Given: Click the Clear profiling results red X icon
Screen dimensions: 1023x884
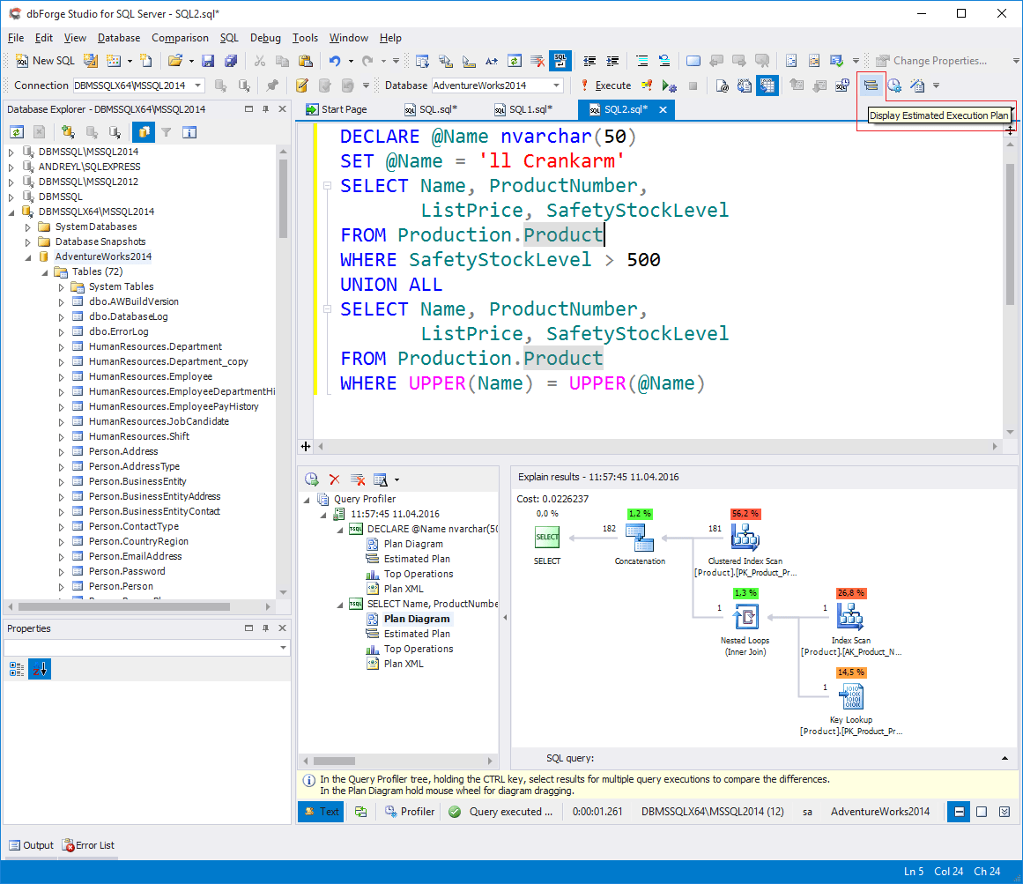Looking at the screenshot, I should (335, 479).
